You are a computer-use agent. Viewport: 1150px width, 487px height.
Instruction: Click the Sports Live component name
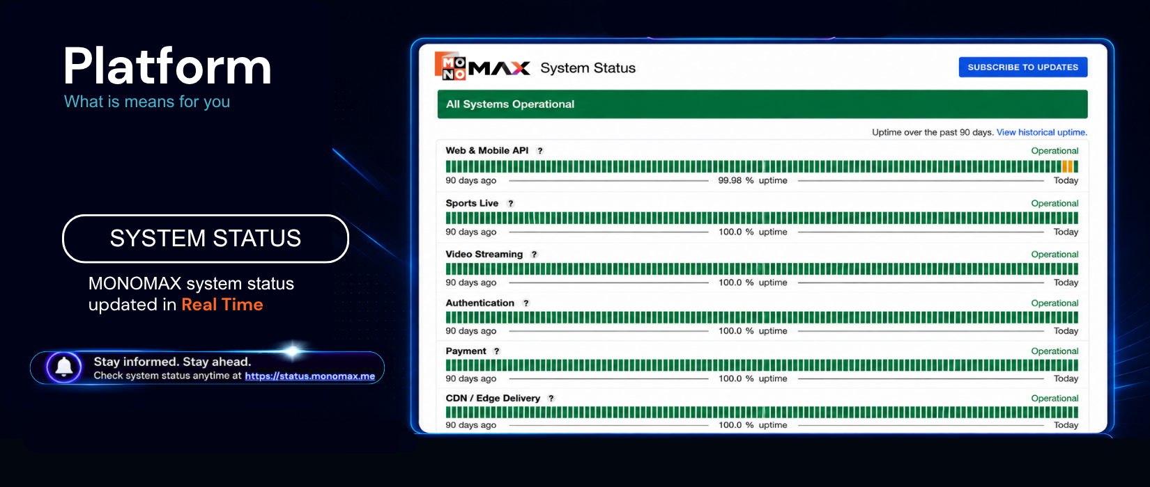pos(472,203)
